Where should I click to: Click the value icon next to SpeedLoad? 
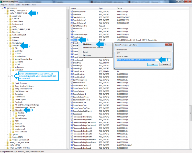click(72, 114)
